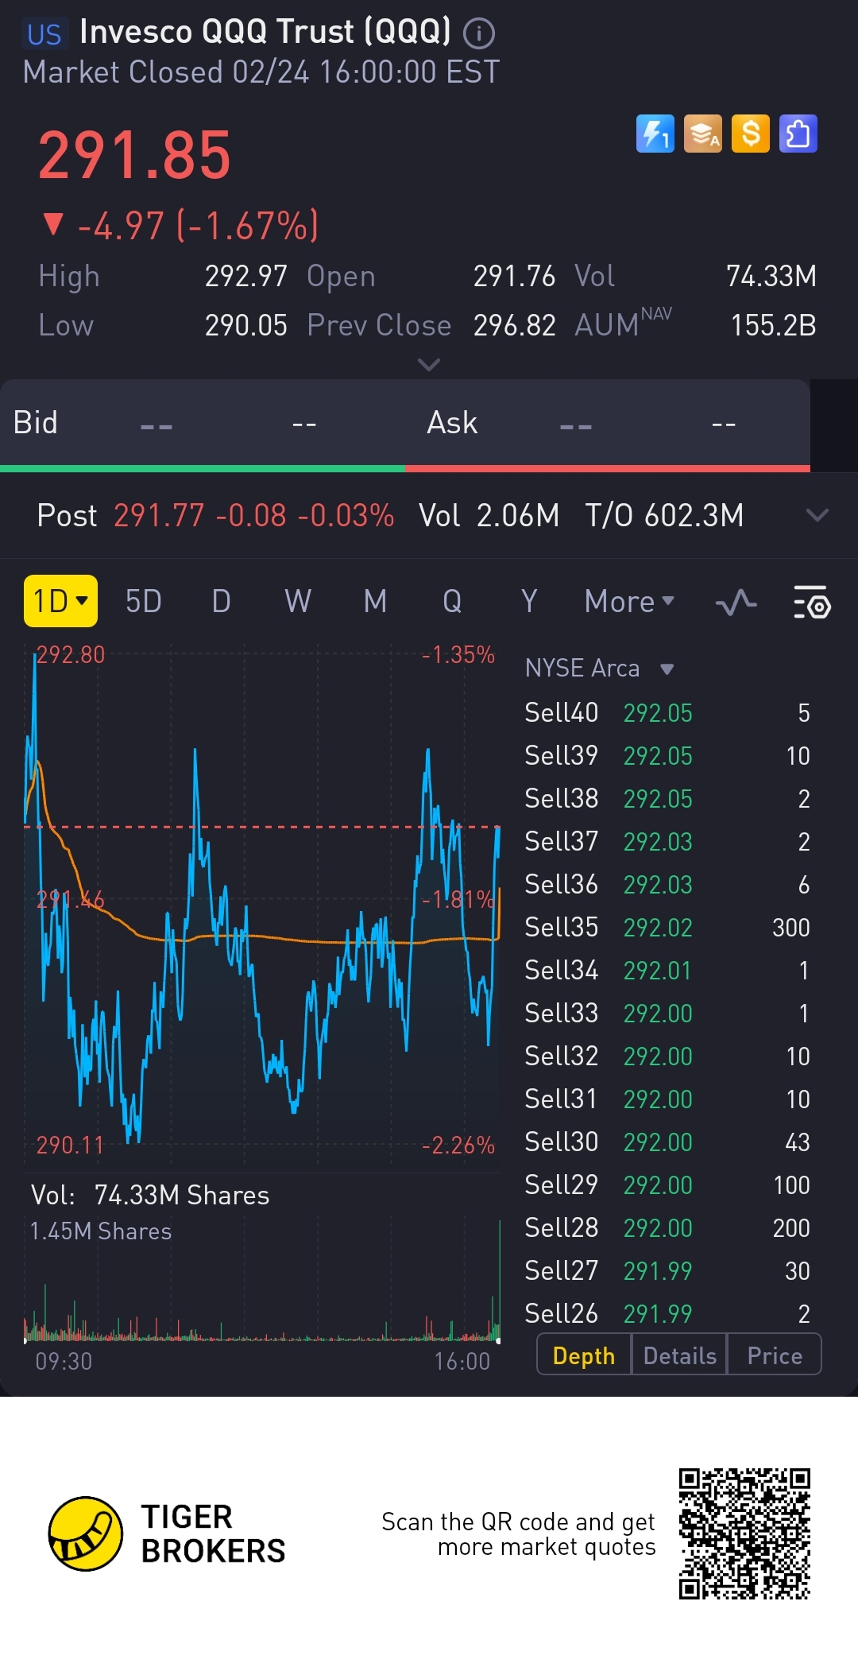858x1671 pixels.
Task: Tap the blue lightning quick trade icon
Action: click(x=655, y=134)
